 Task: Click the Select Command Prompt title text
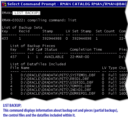[x=32, y=4]
